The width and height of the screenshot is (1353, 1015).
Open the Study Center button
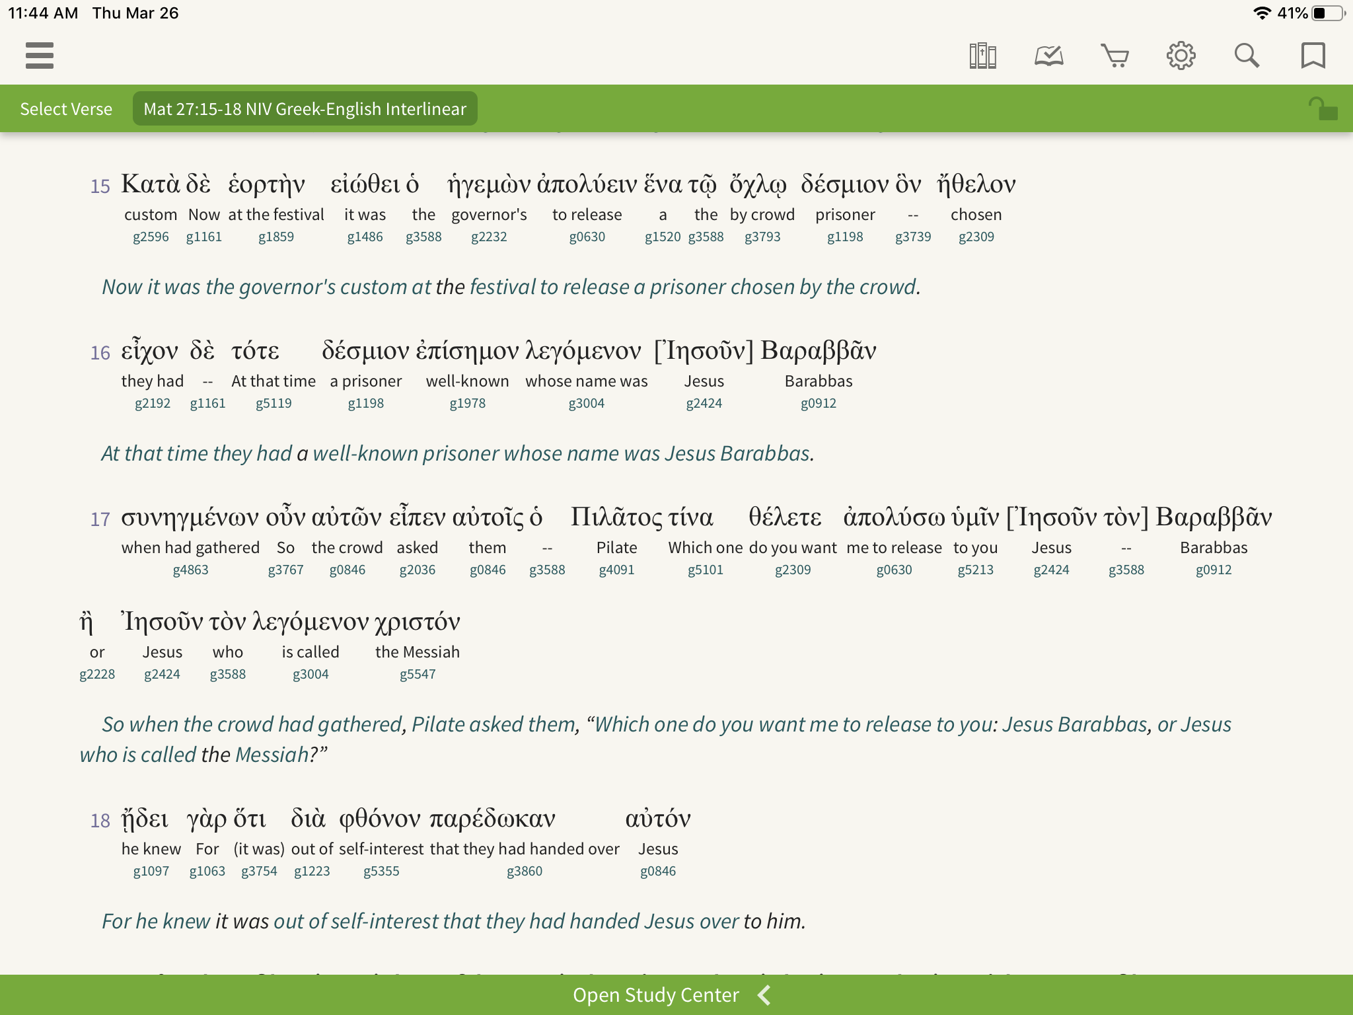(676, 994)
